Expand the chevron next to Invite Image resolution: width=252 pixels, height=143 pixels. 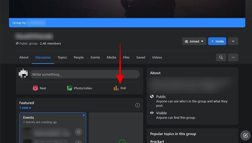coord(233,41)
